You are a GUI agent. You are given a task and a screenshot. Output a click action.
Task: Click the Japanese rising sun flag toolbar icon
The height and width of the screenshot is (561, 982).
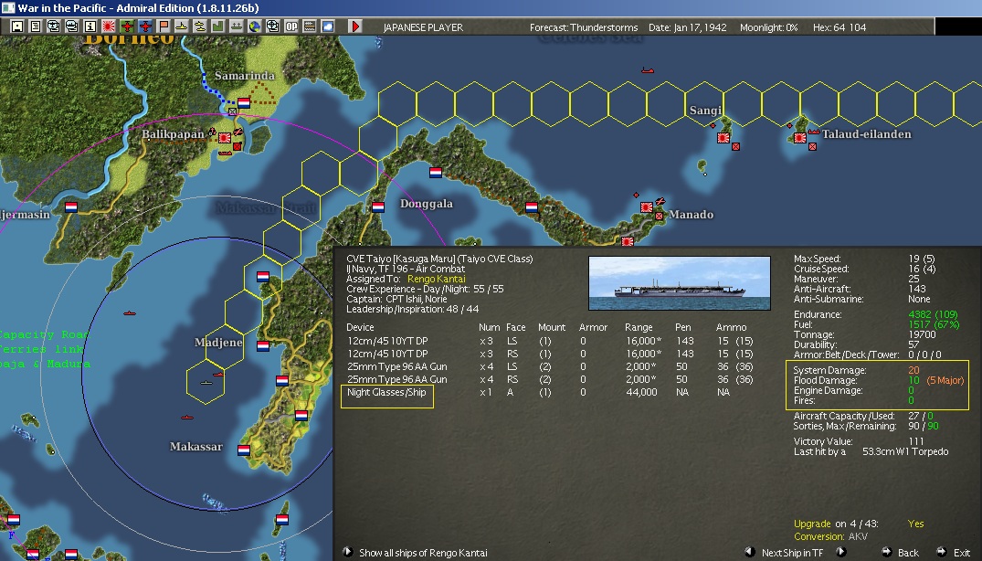(x=109, y=26)
